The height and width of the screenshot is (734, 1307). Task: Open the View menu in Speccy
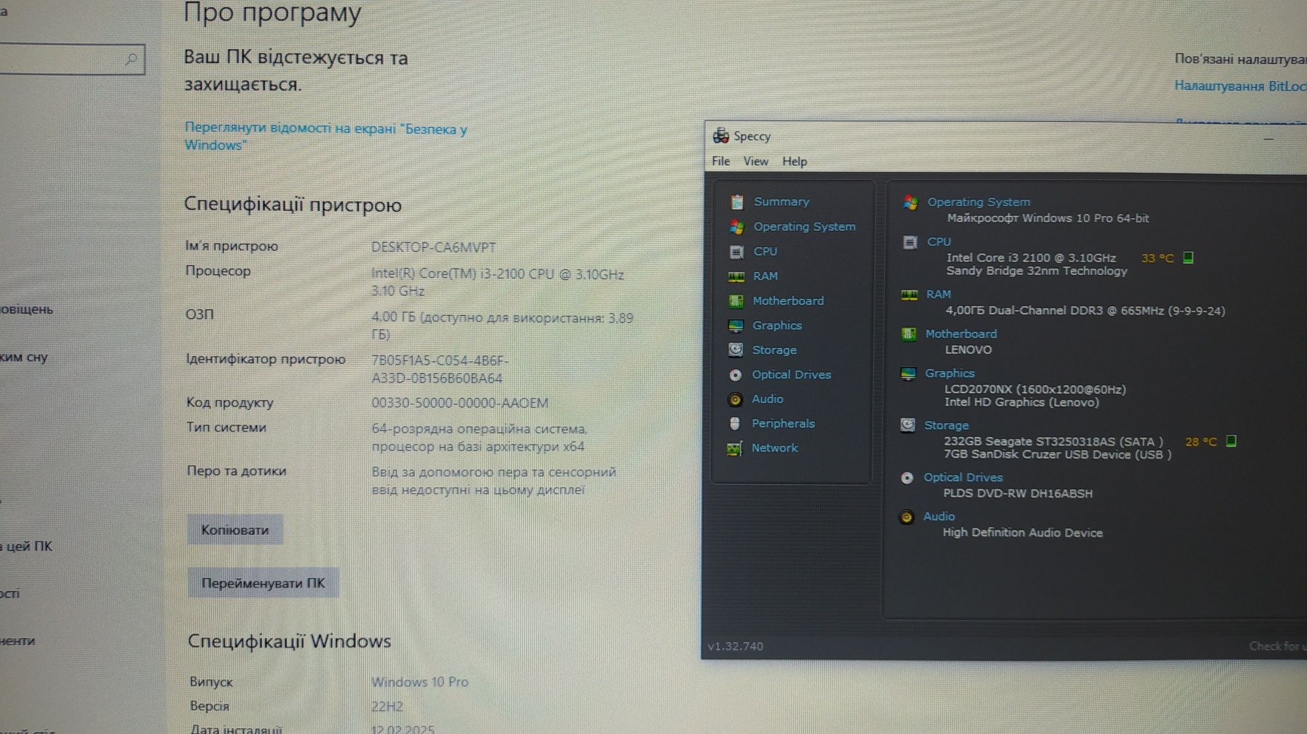[755, 161]
